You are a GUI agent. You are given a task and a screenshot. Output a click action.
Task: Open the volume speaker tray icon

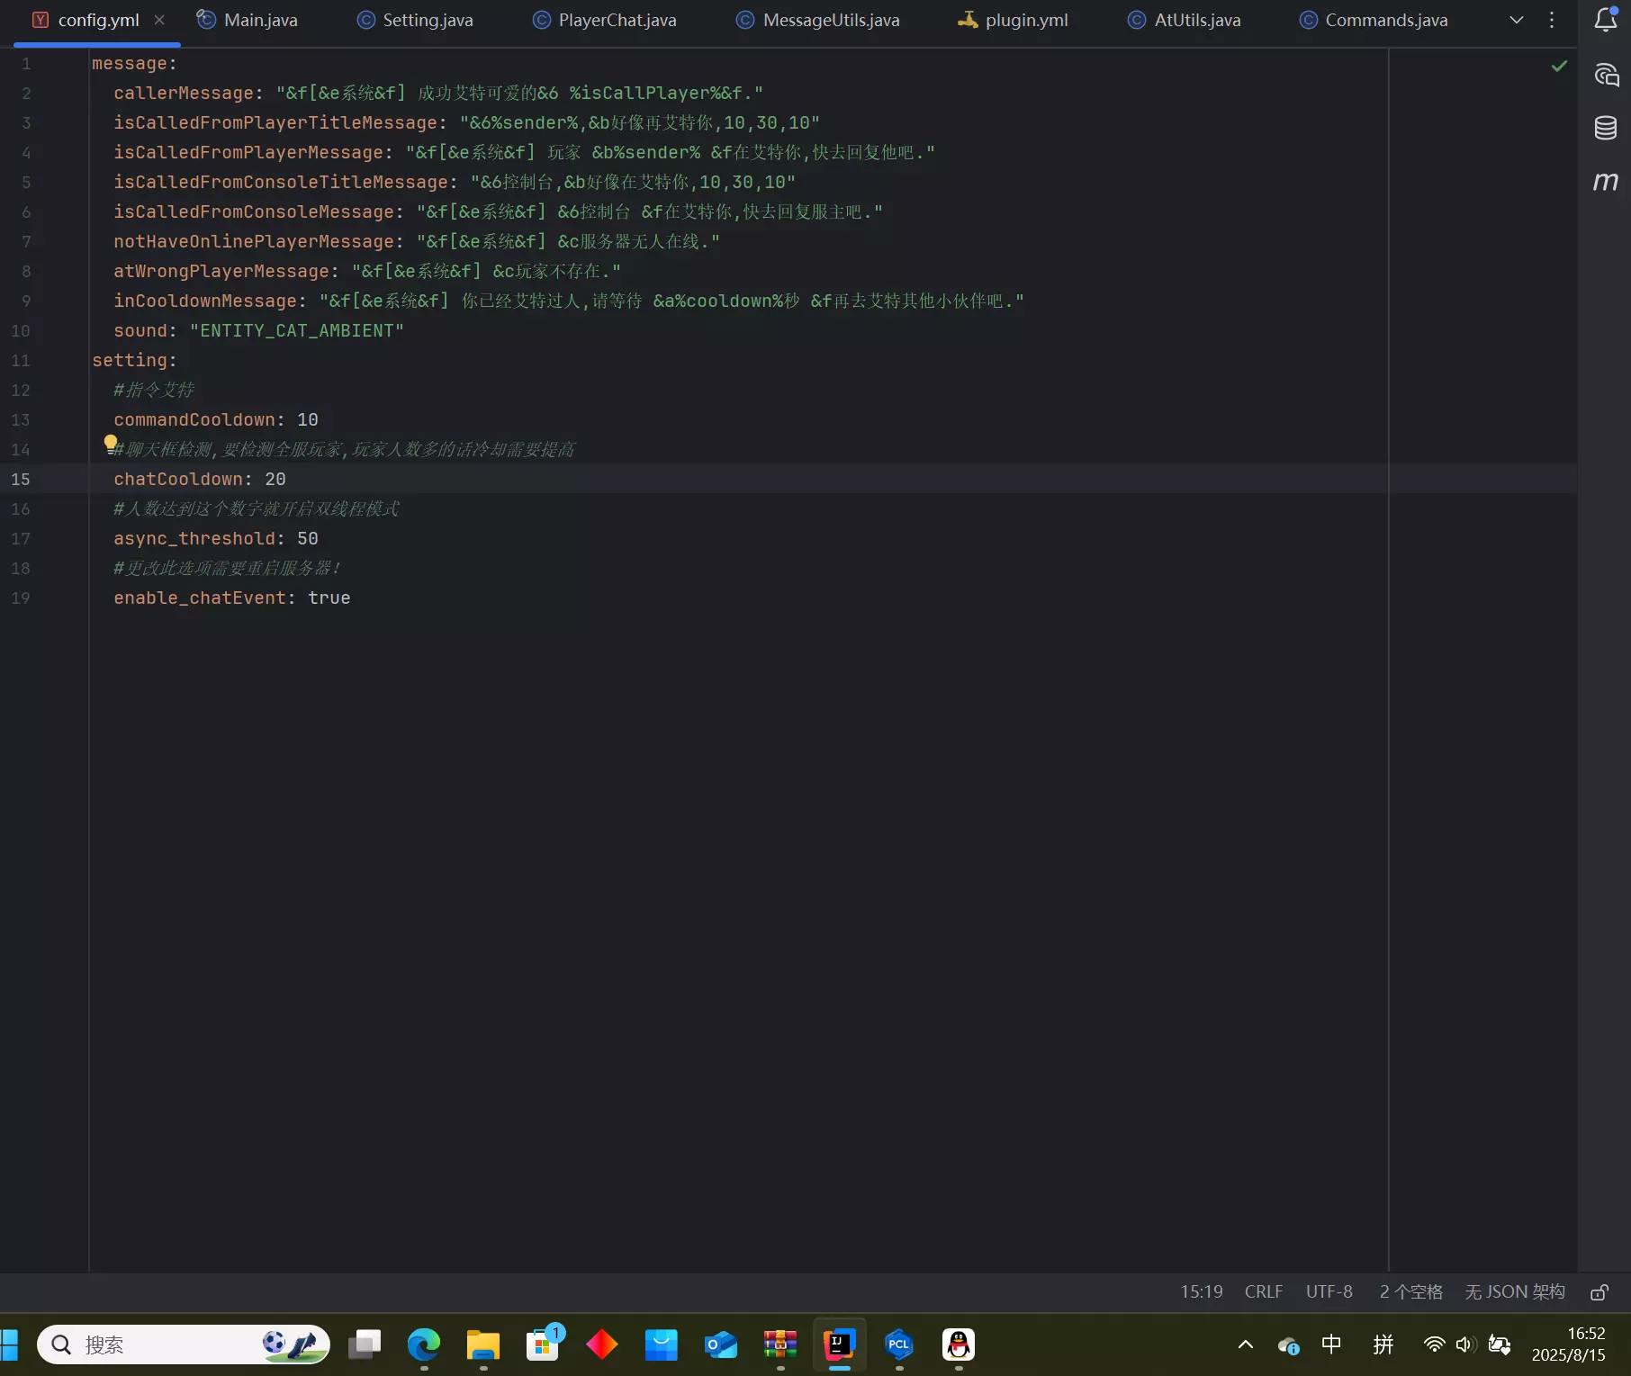tap(1465, 1345)
